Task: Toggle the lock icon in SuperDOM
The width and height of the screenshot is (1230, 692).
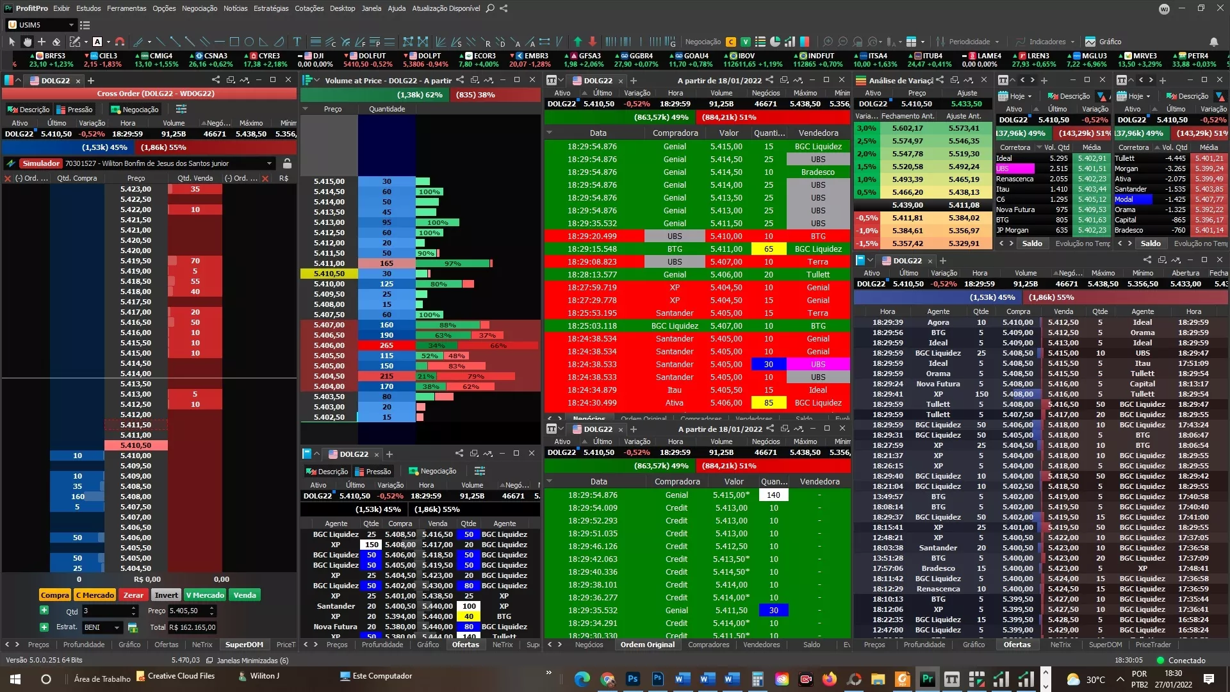Action: (287, 163)
